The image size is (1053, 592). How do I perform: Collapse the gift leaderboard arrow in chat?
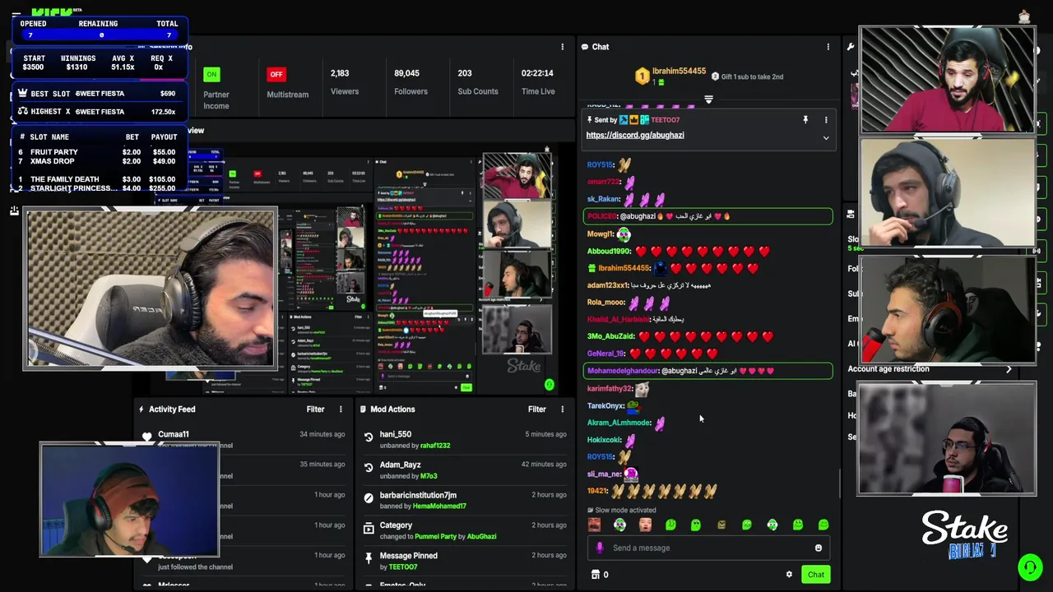708,99
